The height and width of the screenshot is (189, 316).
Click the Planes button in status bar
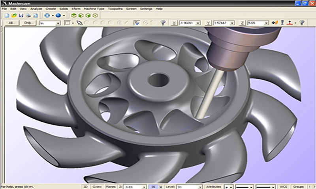(111, 187)
